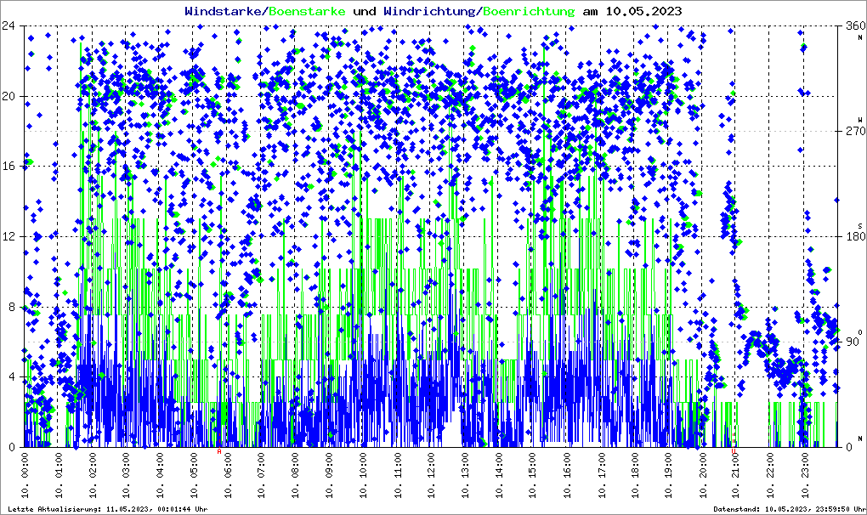Image resolution: width=867 pixels, height=515 pixels.
Task: Click the red sunset marker U
Action: [734, 451]
